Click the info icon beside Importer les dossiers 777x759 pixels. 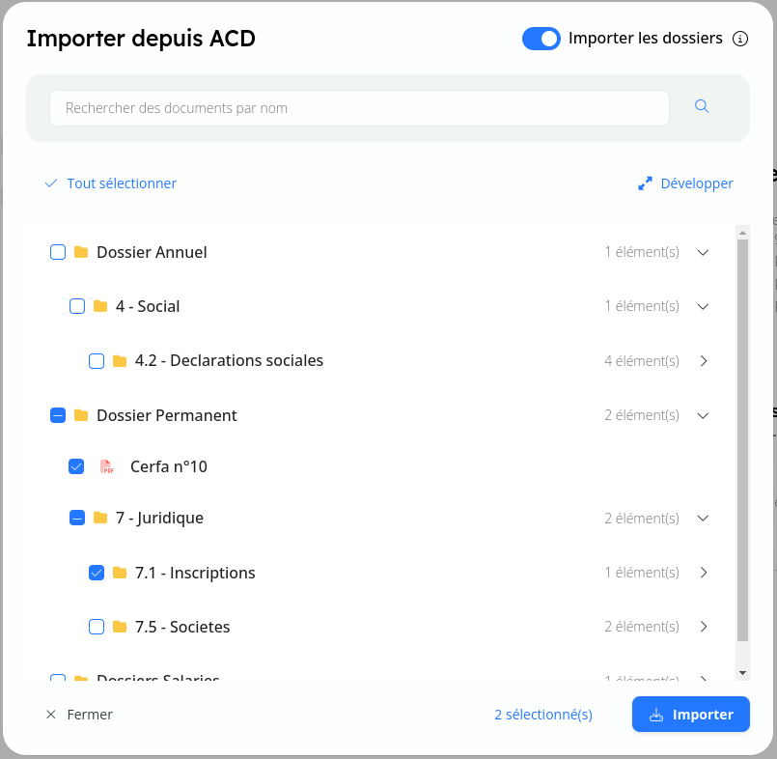740,39
